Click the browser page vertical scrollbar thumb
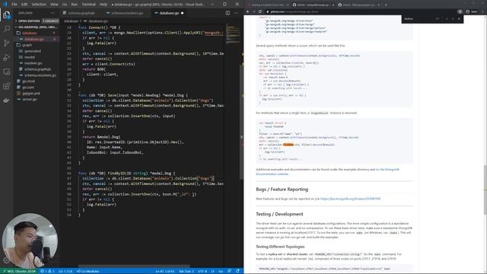487x274 pixels. [x=485, y=190]
